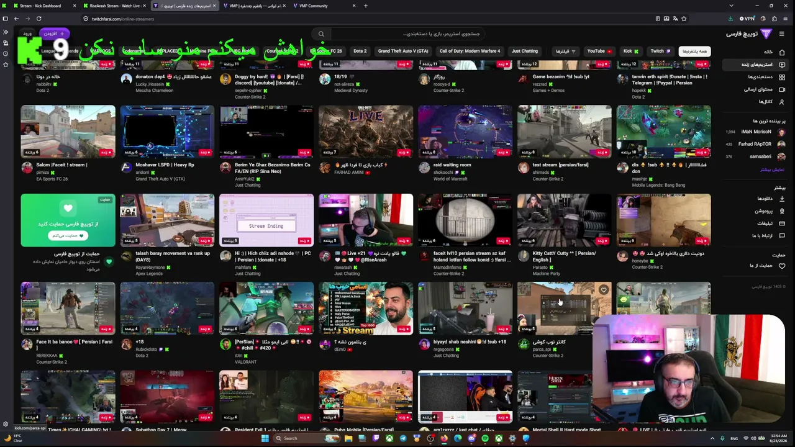Open the RiseArash LIVE +21 stream thumbnail
Screen dimensions: 795x447
[x=366, y=220]
